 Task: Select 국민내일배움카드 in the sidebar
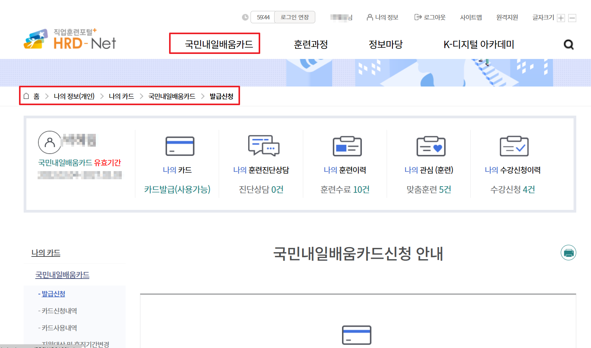[x=62, y=275]
